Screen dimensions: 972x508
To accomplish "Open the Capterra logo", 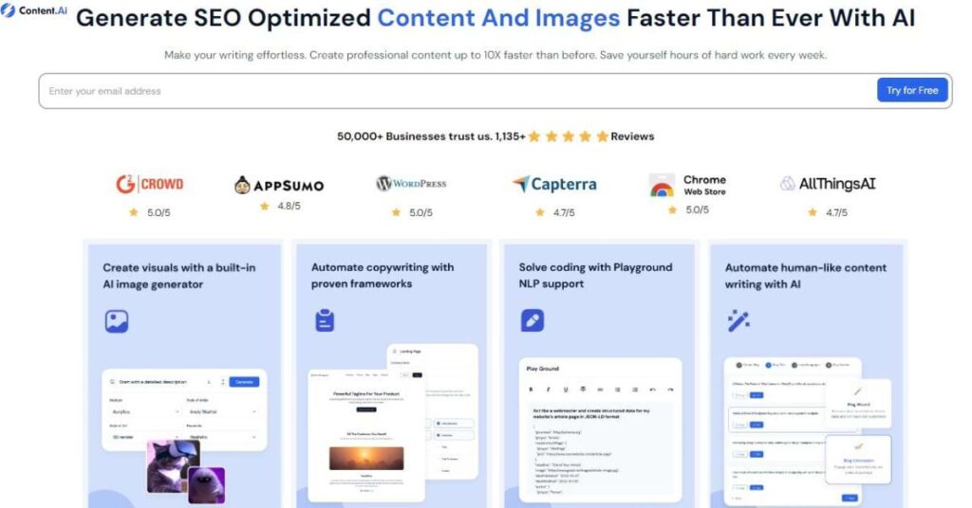I will 554,184.
